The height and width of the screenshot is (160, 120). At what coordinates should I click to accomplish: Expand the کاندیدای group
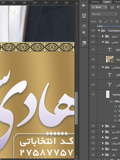(x=103, y=143)
